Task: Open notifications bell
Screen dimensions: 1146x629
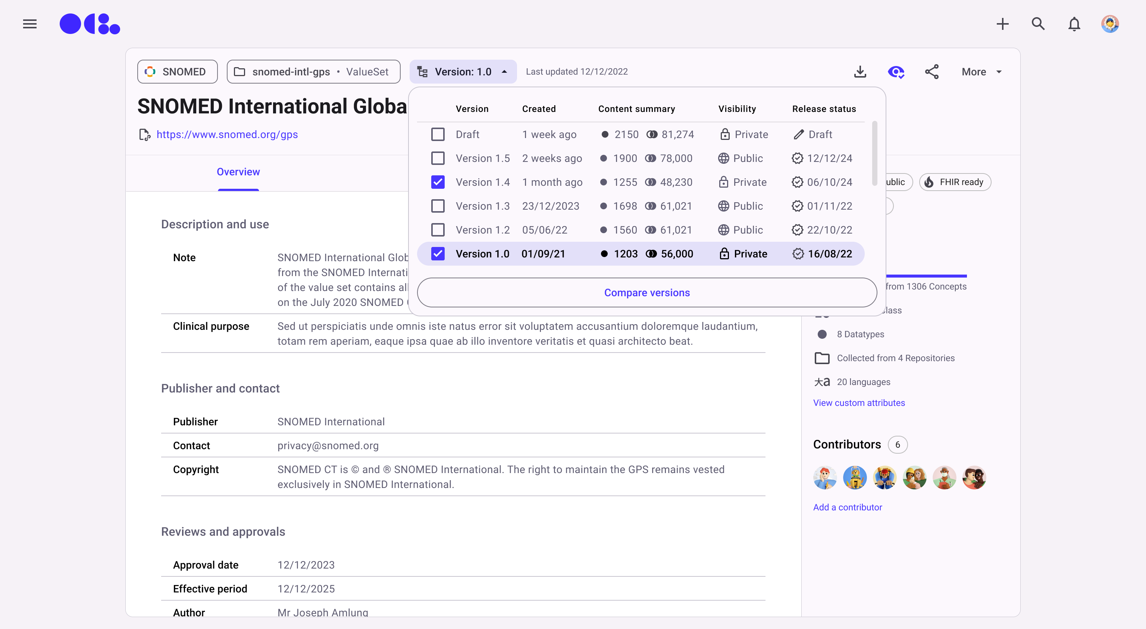Action: pyautogui.click(x=1074, y=24)
